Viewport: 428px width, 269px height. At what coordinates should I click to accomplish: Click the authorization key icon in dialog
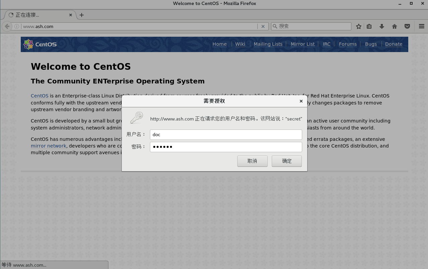136,118
